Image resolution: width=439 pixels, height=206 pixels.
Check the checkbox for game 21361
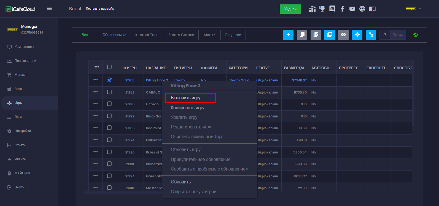[x=109, y=164]
